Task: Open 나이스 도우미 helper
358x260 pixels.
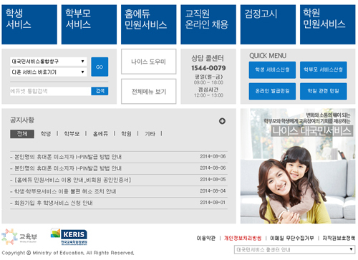Action: tap(149, 62)
